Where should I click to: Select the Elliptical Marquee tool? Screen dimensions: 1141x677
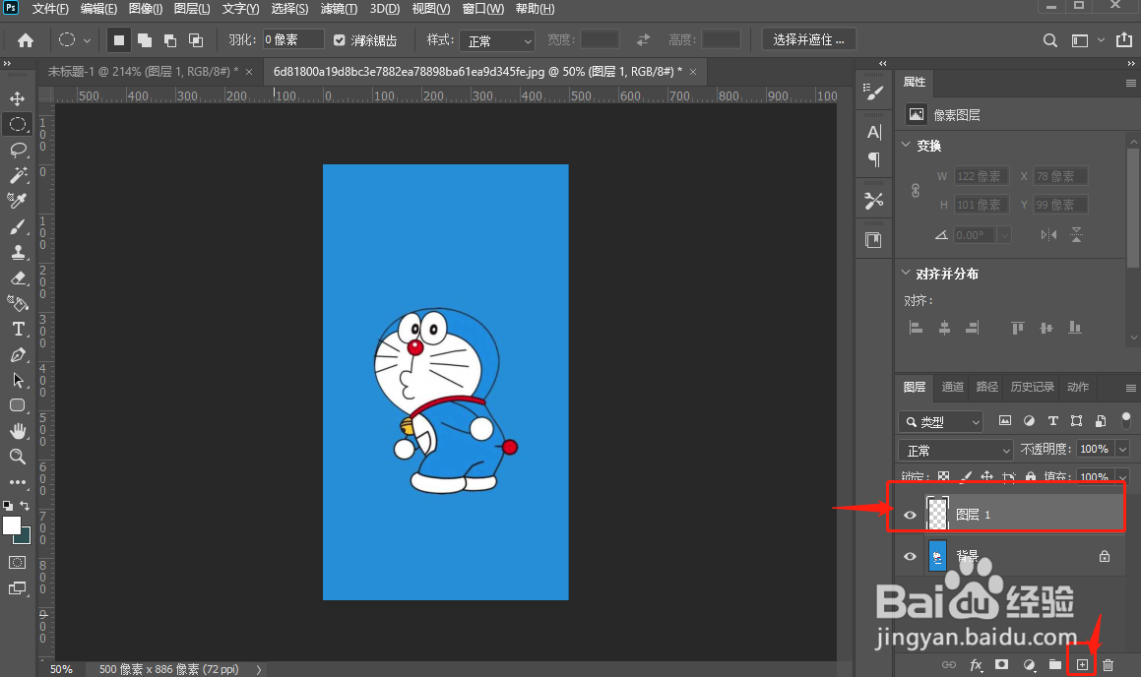(18, 124)
